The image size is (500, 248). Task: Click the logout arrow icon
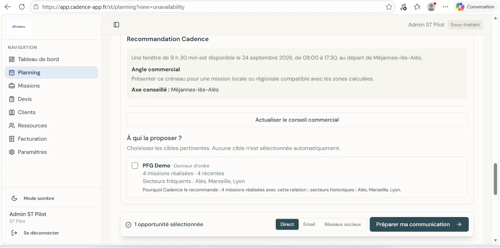click(14, 233)
